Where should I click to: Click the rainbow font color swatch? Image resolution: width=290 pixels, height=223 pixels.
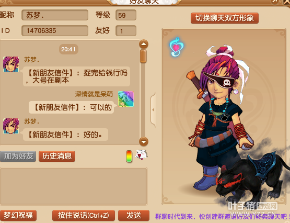(x=129, y=157)
